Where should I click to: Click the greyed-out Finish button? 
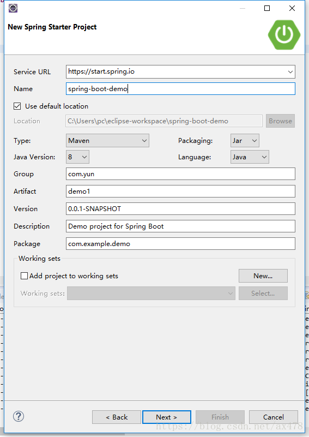[x=220, y=417]
